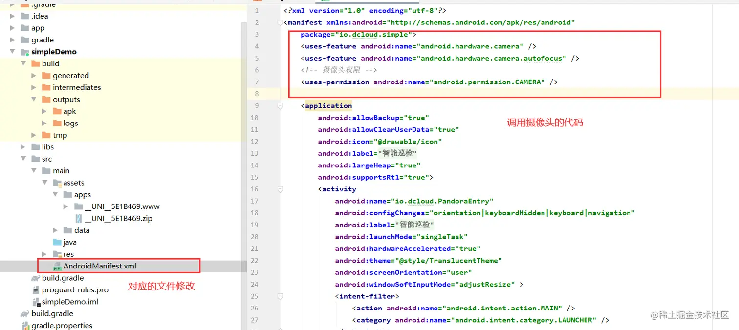Click the tmp folder icon
The height and width of the screenshot is (330, 739).
pyautogui.click(x=46, y=135)
